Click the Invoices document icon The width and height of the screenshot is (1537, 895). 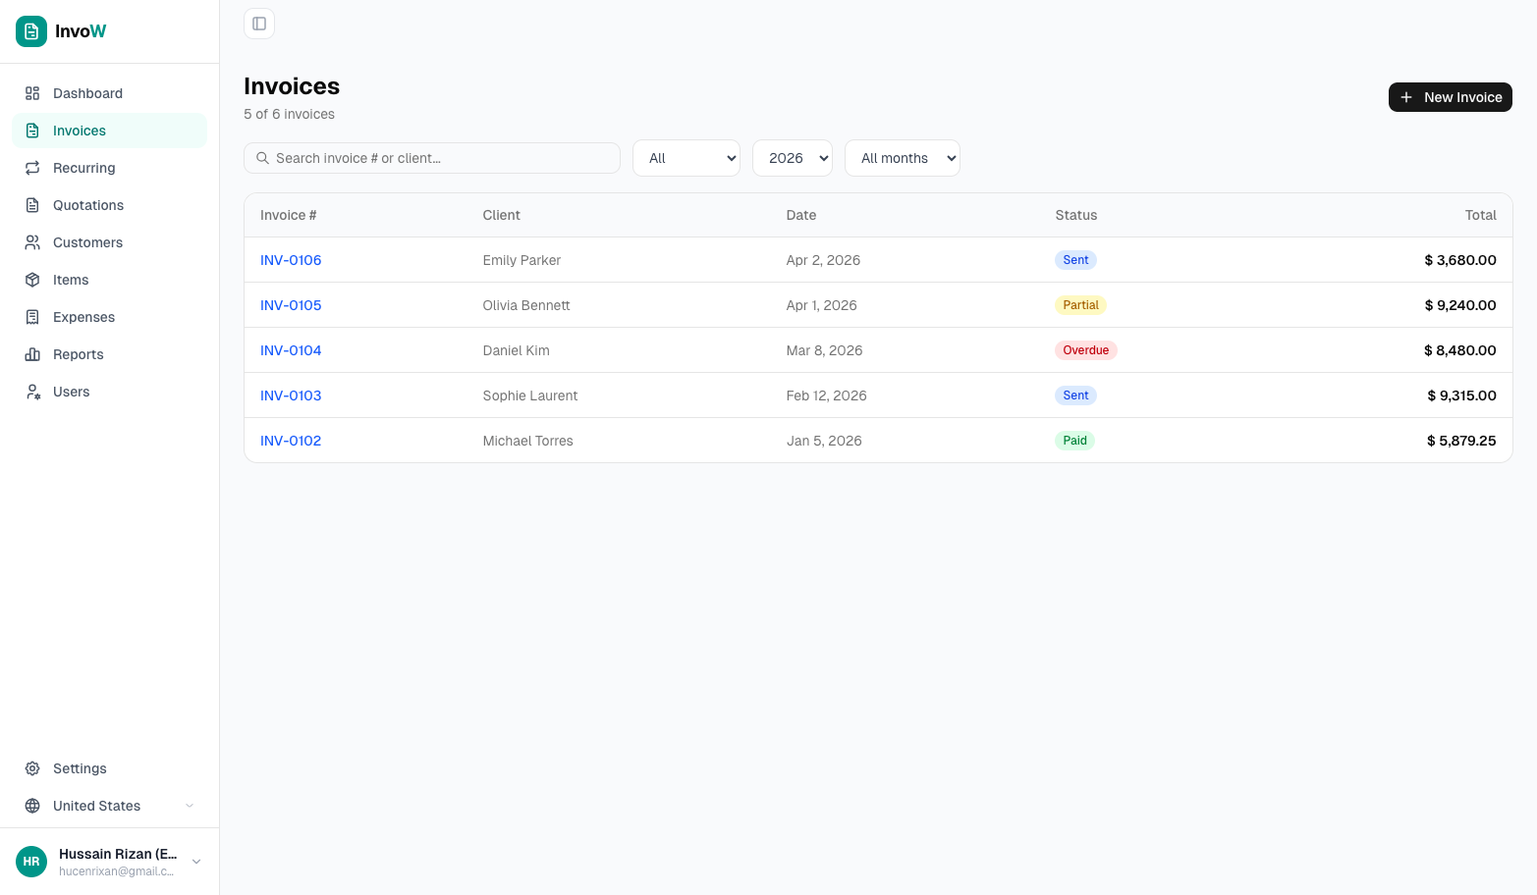pyautogui.click(x=32, y=131)
